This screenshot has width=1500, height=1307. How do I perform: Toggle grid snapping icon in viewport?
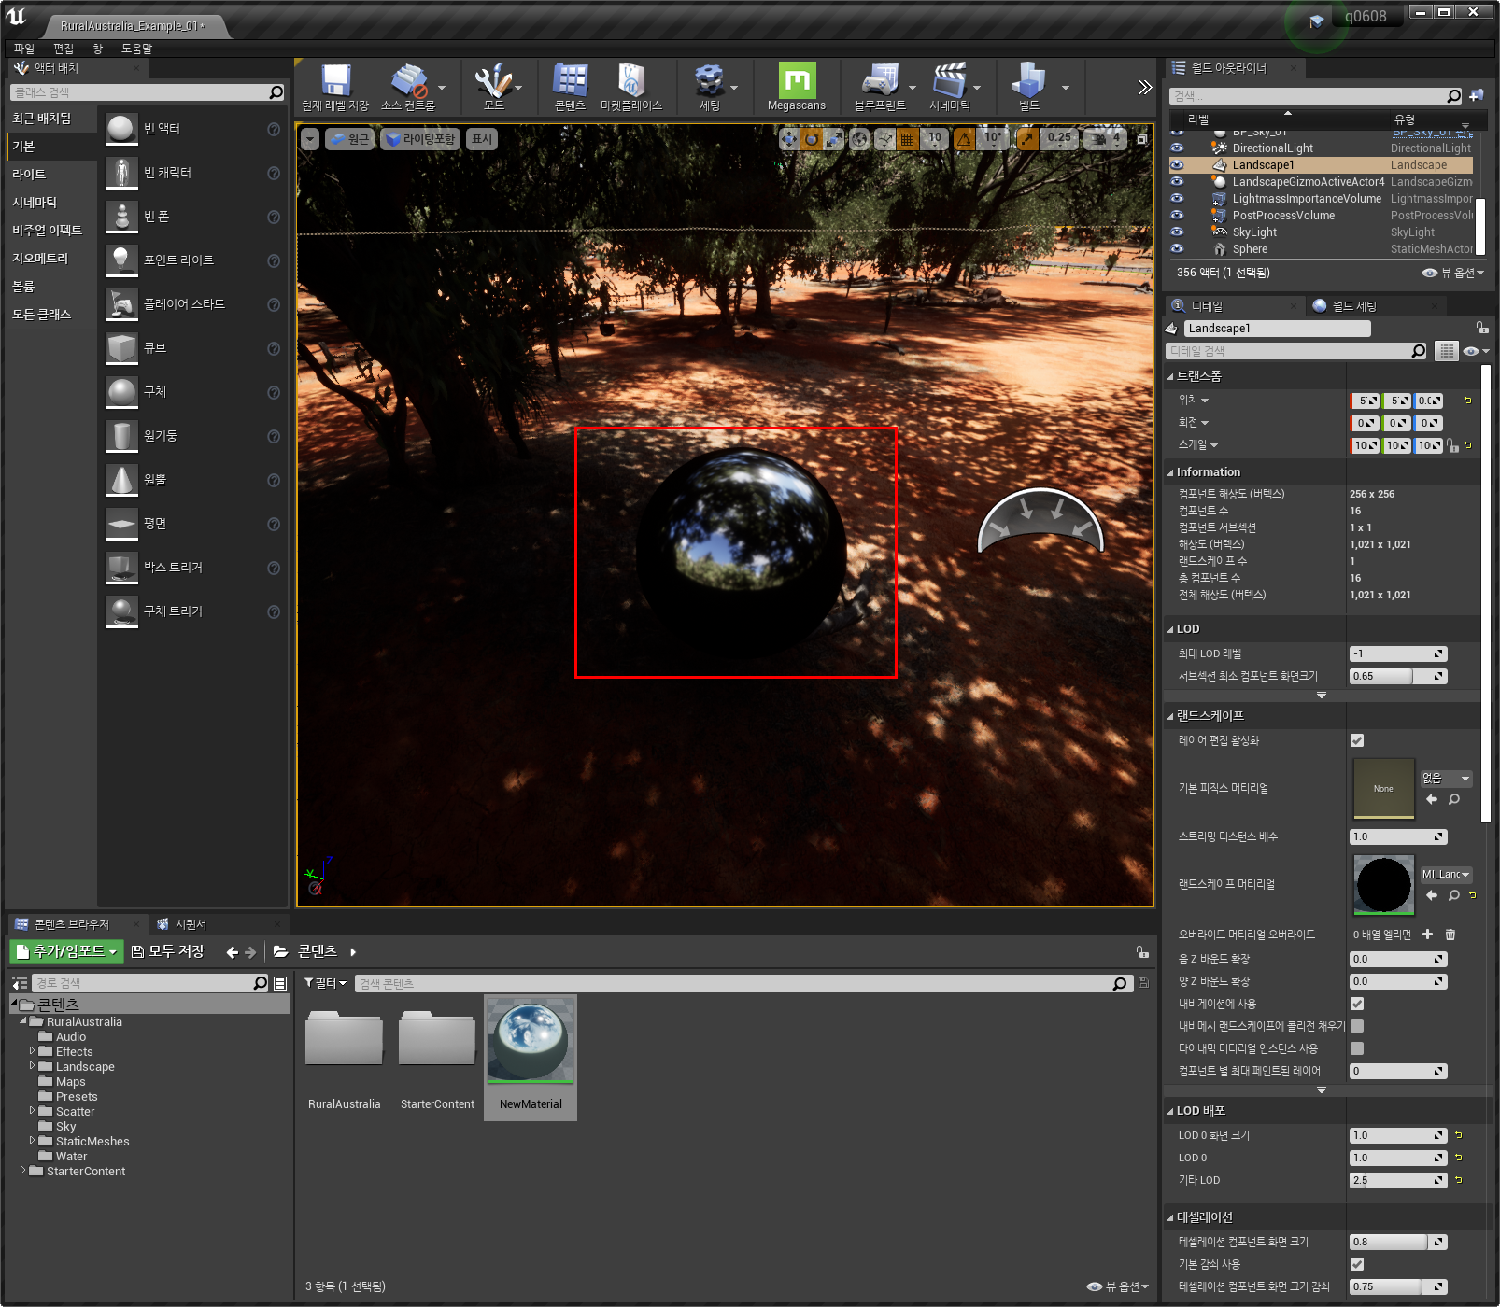point(907,139)
